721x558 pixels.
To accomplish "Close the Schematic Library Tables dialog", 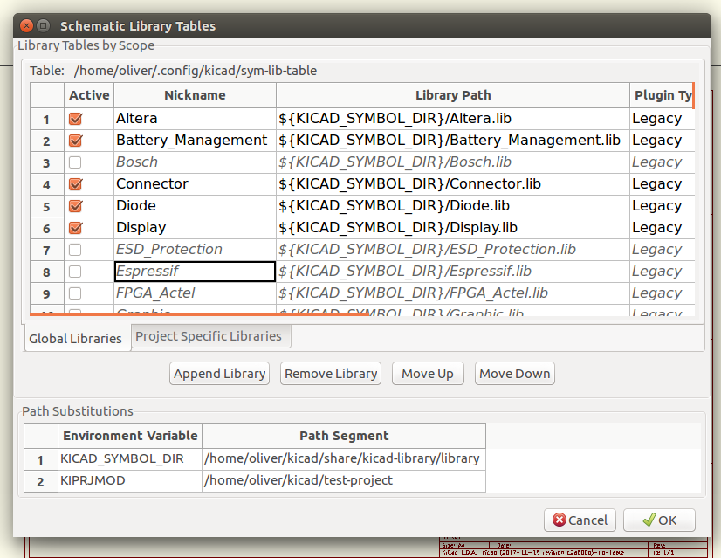I will pyautogui.click(x=25, y=26).
